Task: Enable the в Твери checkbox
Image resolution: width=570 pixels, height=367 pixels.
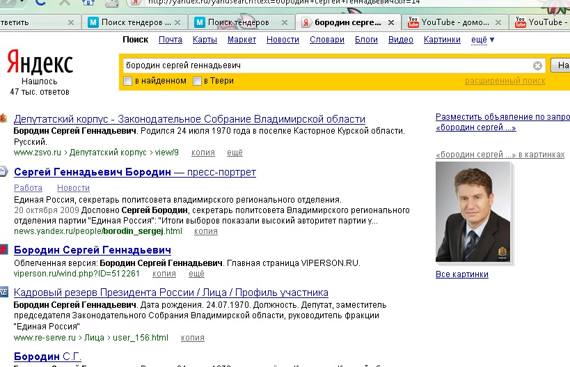Action: [x=197, y=81]
